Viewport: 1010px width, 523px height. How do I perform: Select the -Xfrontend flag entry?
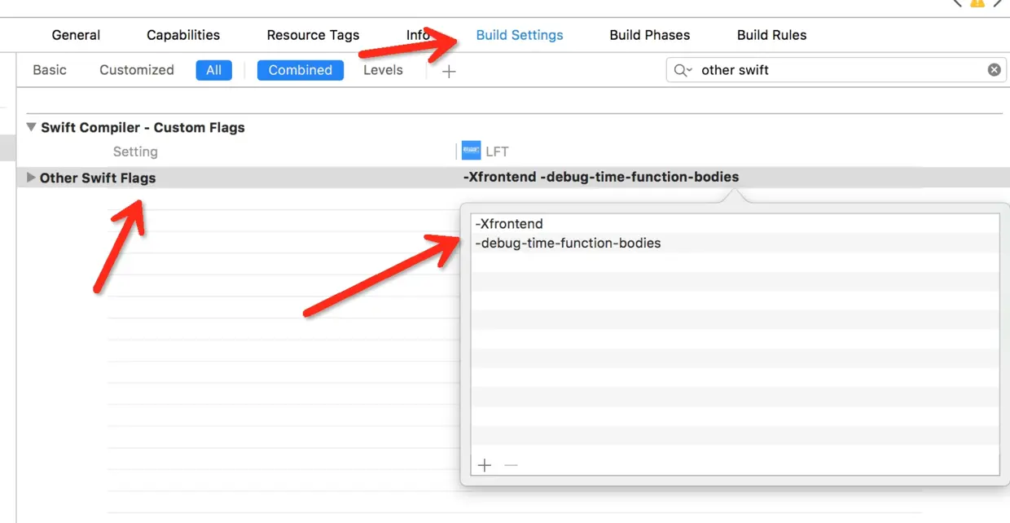coord(509,223)
